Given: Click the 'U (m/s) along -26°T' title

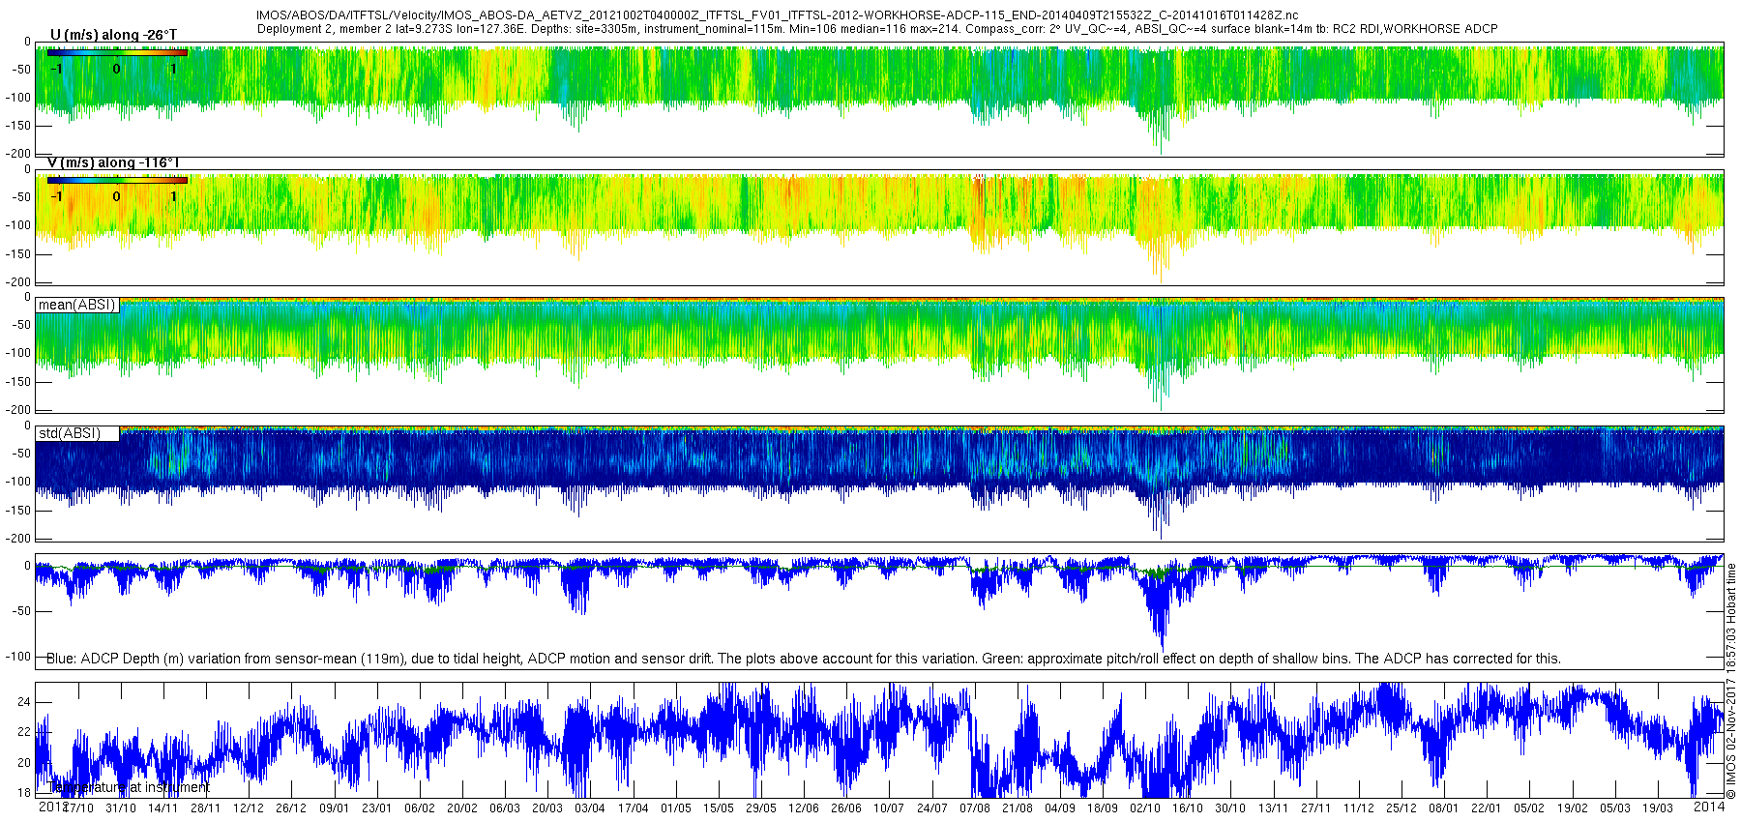Looking at the screenshot, I should click(x=114, y=35).
